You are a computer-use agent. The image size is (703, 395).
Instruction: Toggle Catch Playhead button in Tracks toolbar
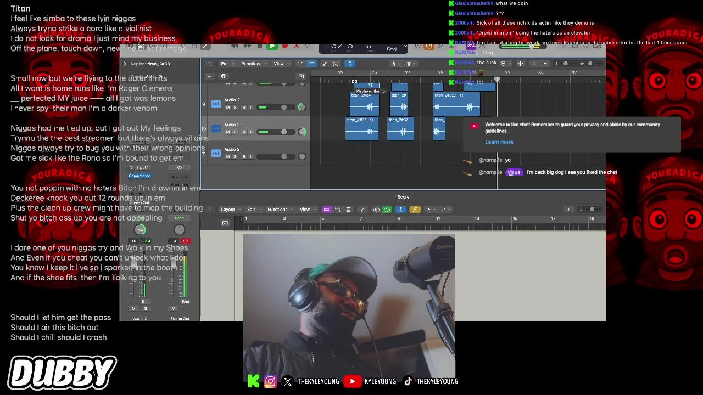[350, 64]
